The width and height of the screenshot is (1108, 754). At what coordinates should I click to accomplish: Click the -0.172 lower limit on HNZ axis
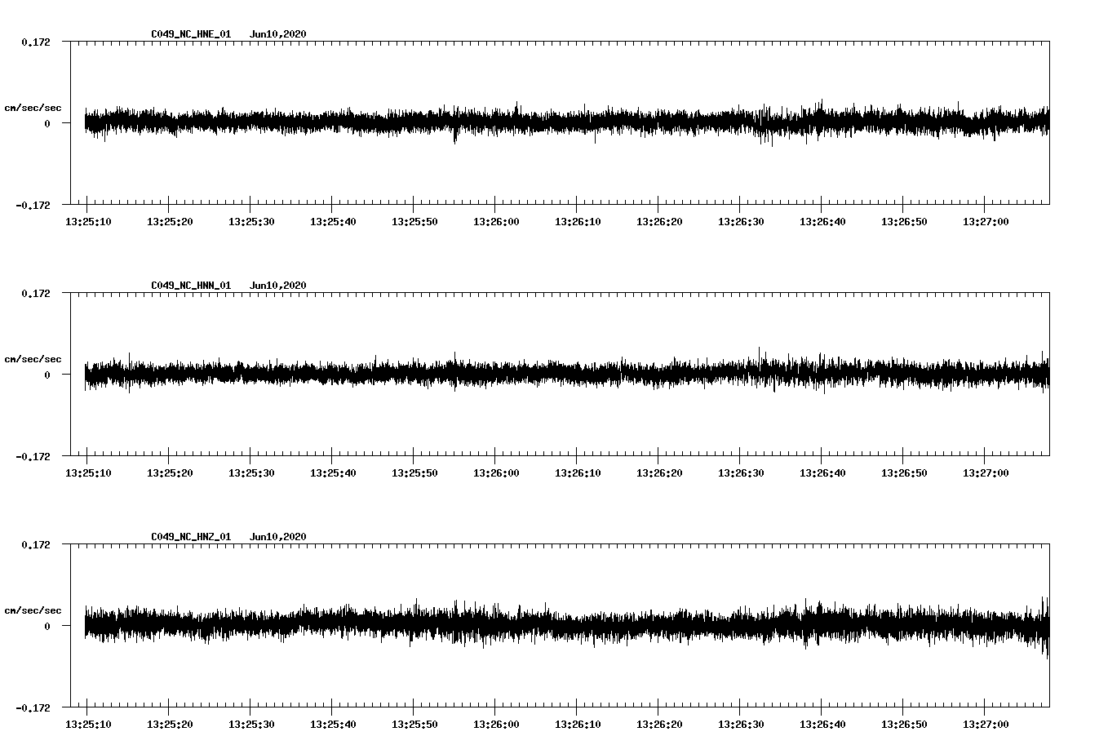pyautogui.click(x=33, y=707)
